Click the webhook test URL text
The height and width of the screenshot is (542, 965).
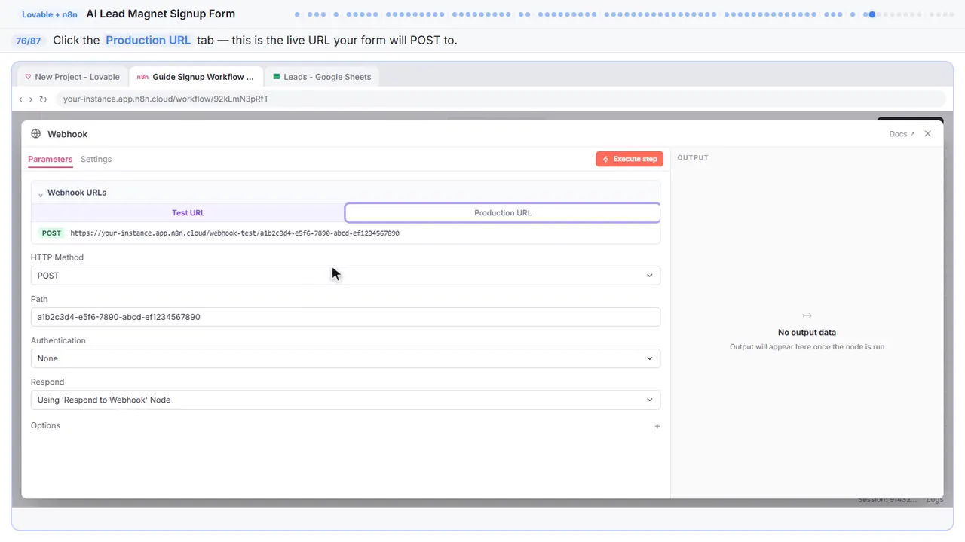pos(234,233)
